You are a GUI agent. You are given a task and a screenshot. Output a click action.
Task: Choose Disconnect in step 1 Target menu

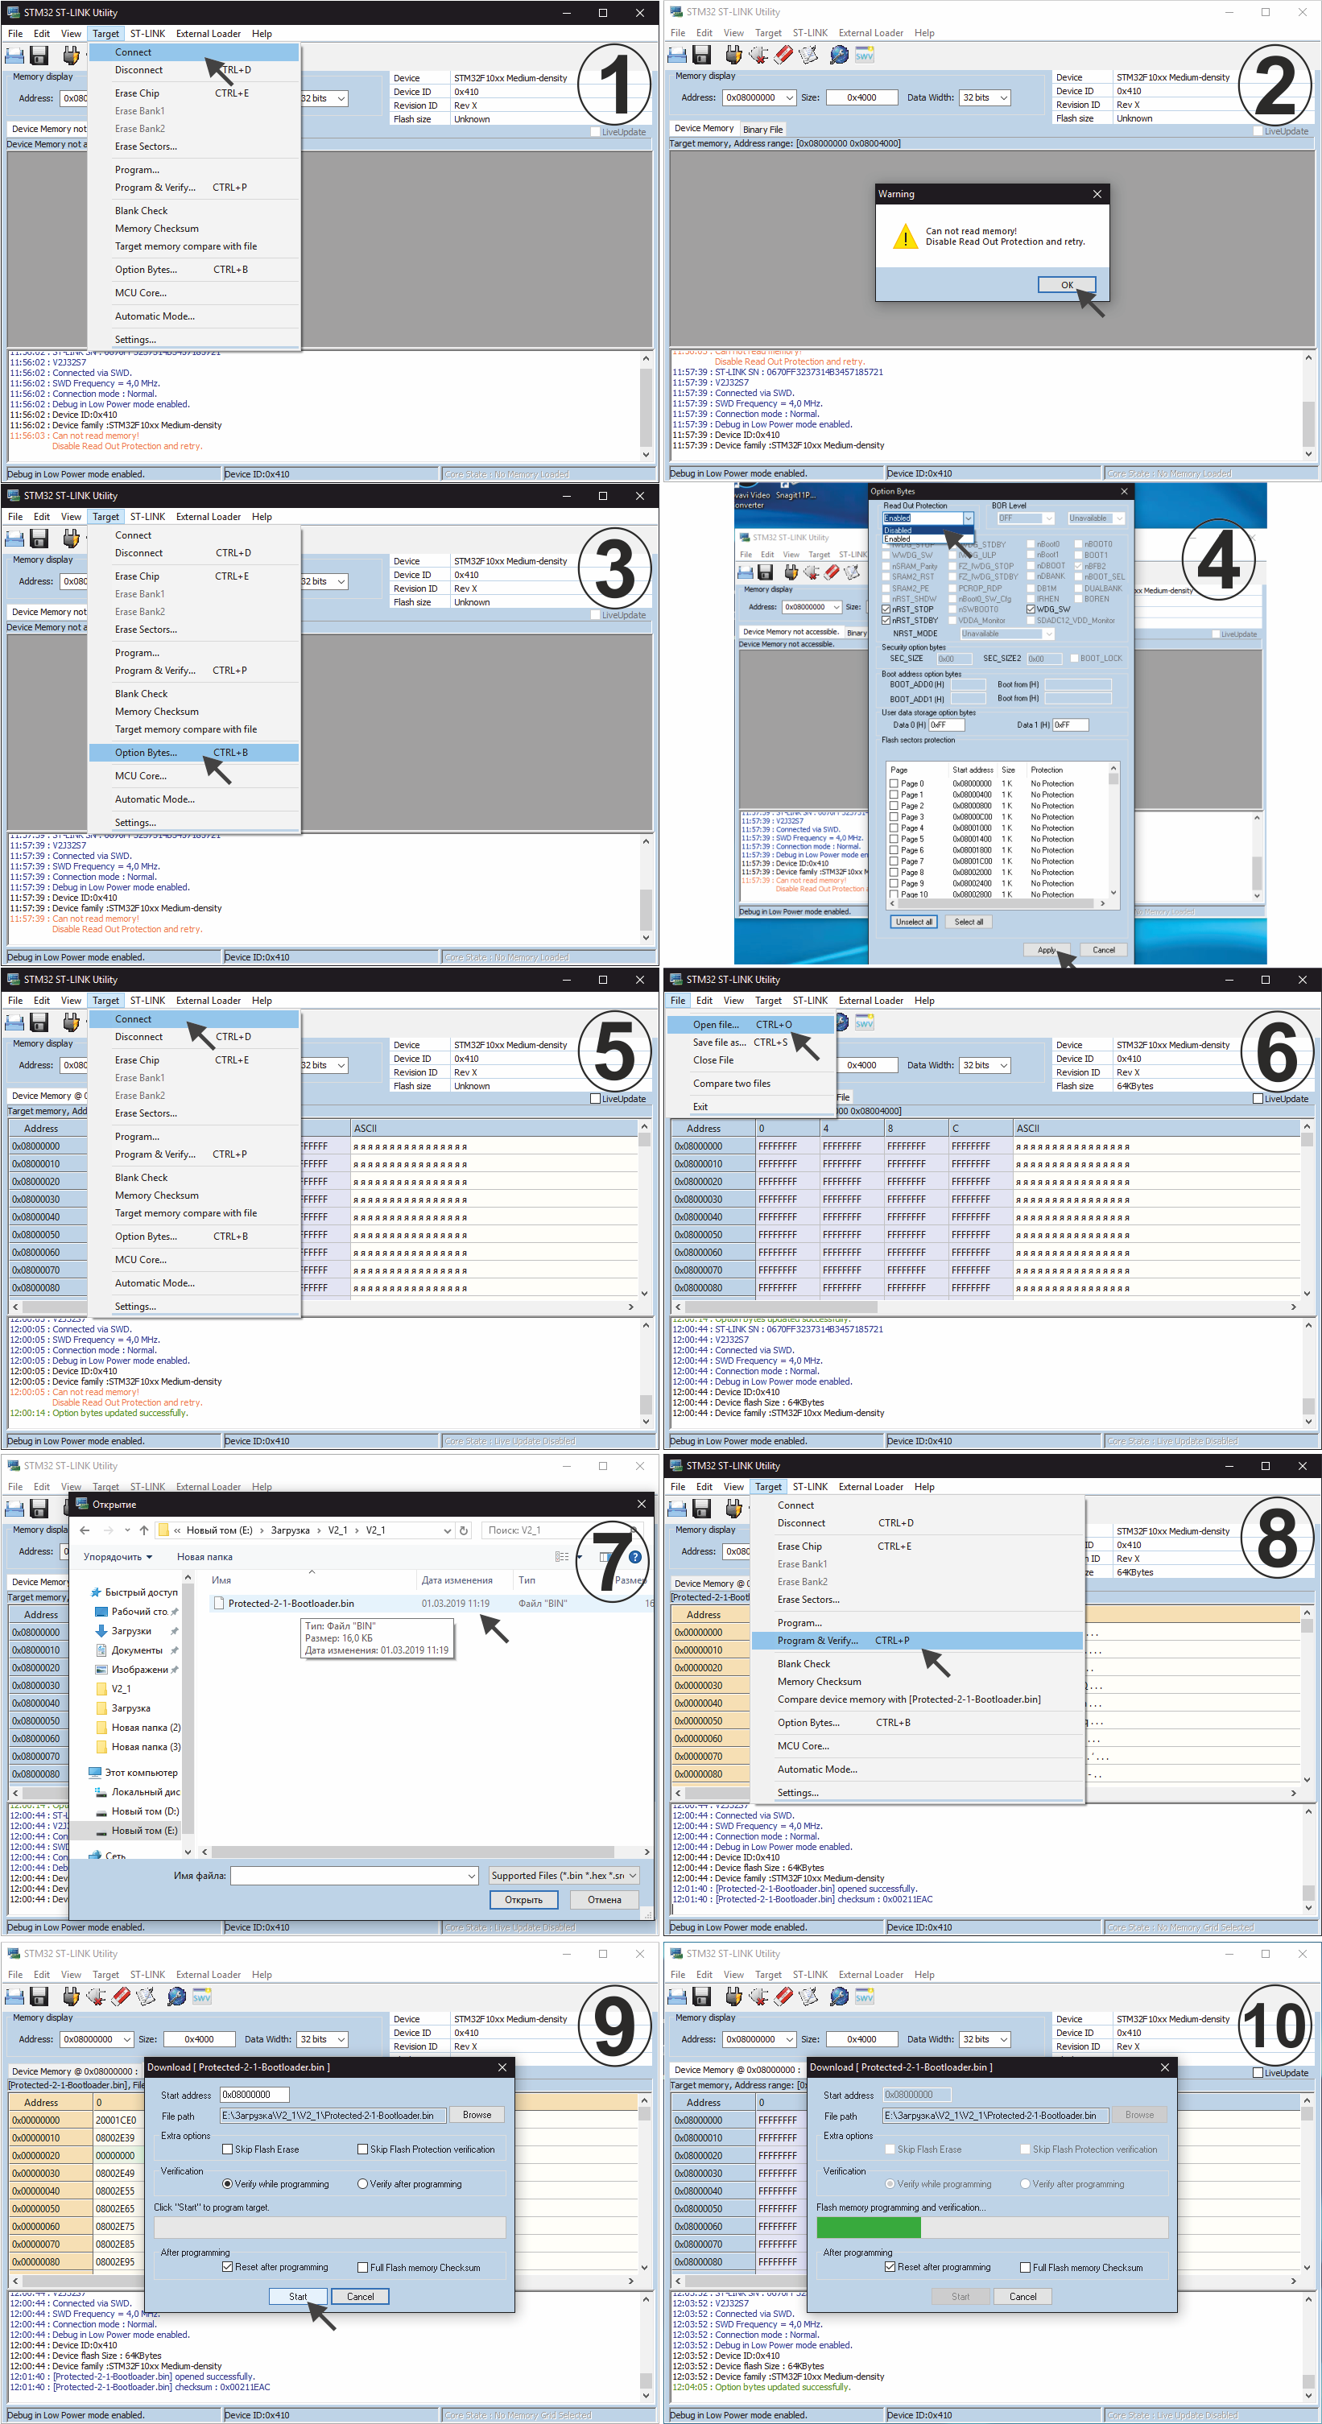click(x=194, y=71)
